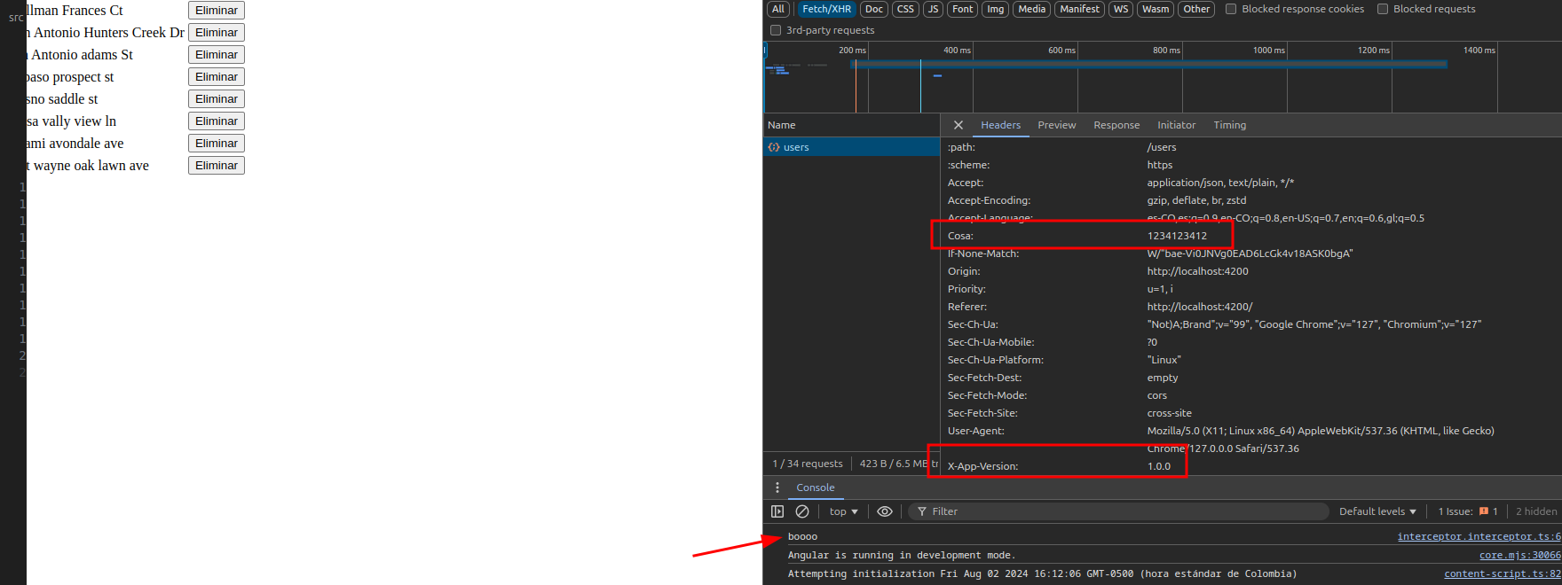Check the 3rd-party requests option
Screen dimensions: 1562x585
point(776,30)
